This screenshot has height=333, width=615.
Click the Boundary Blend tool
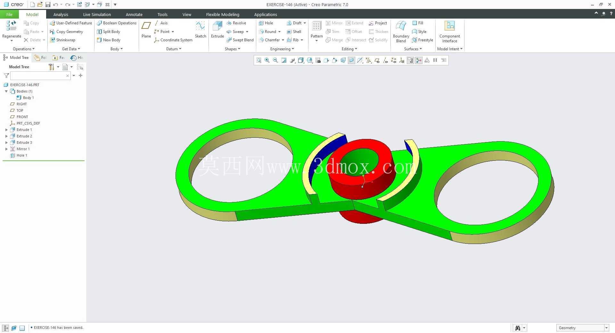(401, 31)
